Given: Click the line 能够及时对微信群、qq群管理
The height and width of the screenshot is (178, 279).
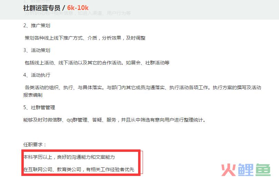Looking at the screenshot, I should click(x=114, y=120).
